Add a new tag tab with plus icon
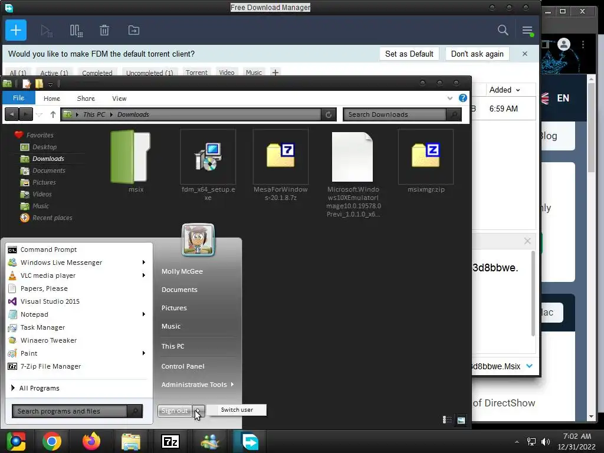 (x=275, y=73)
